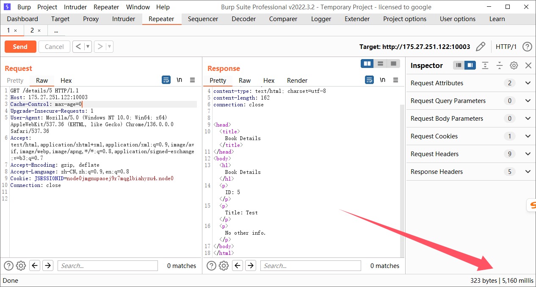Open Inspector settings gear
Image resolution: width=536 pixels, height=287 pixels.
tap(514, 65)
